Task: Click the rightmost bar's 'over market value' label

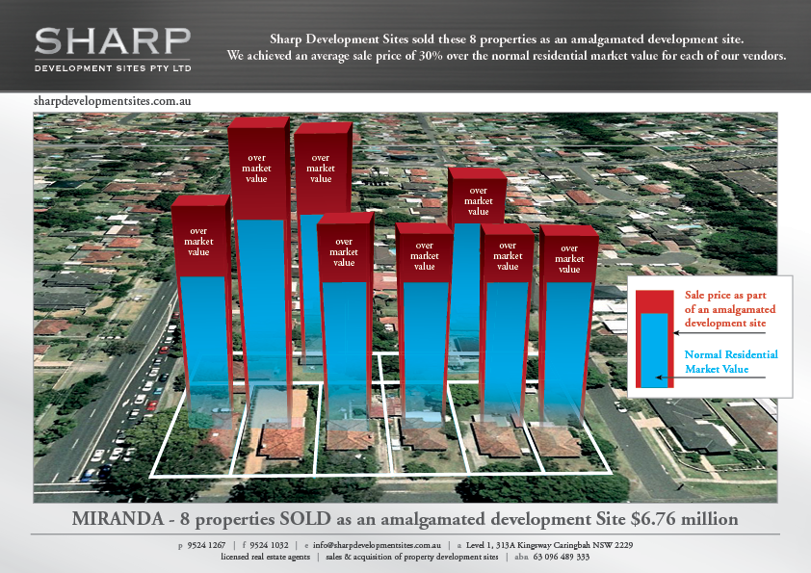Action: tap(569, 258)
